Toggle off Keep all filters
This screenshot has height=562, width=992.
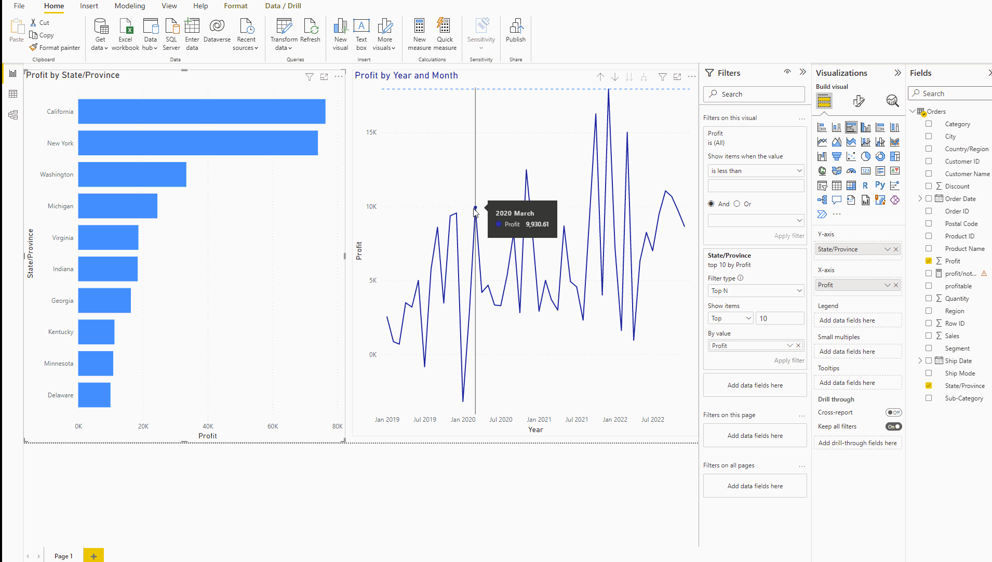[x=893, y=426]
